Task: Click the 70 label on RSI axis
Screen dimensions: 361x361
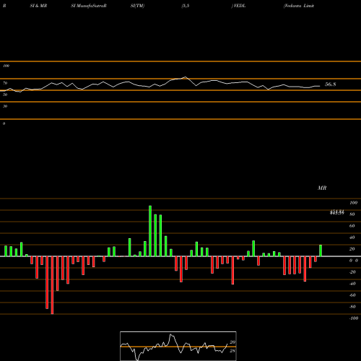Action: (x=5, y=83)
